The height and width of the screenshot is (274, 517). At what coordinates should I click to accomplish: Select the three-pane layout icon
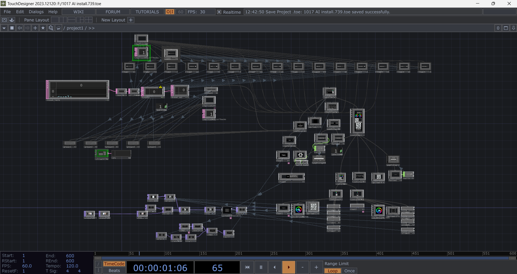(x=80, y=20)
